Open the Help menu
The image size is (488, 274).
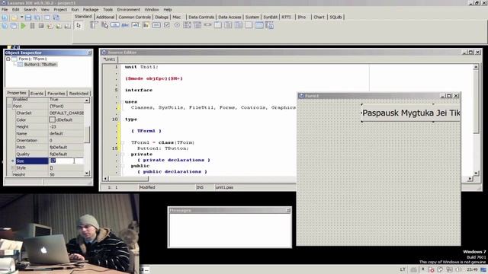click(x=168, y=10)
